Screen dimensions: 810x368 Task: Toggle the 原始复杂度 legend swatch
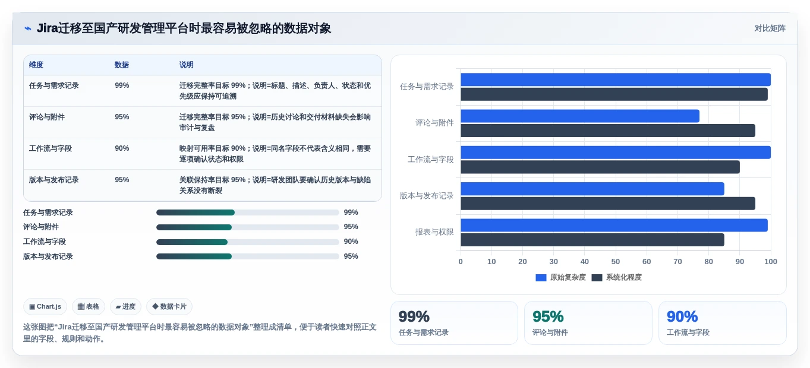[541, 277]
